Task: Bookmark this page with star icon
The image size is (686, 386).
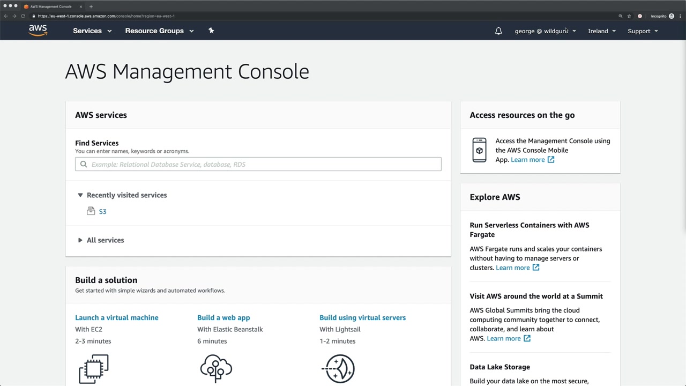Action: point(629,16)
